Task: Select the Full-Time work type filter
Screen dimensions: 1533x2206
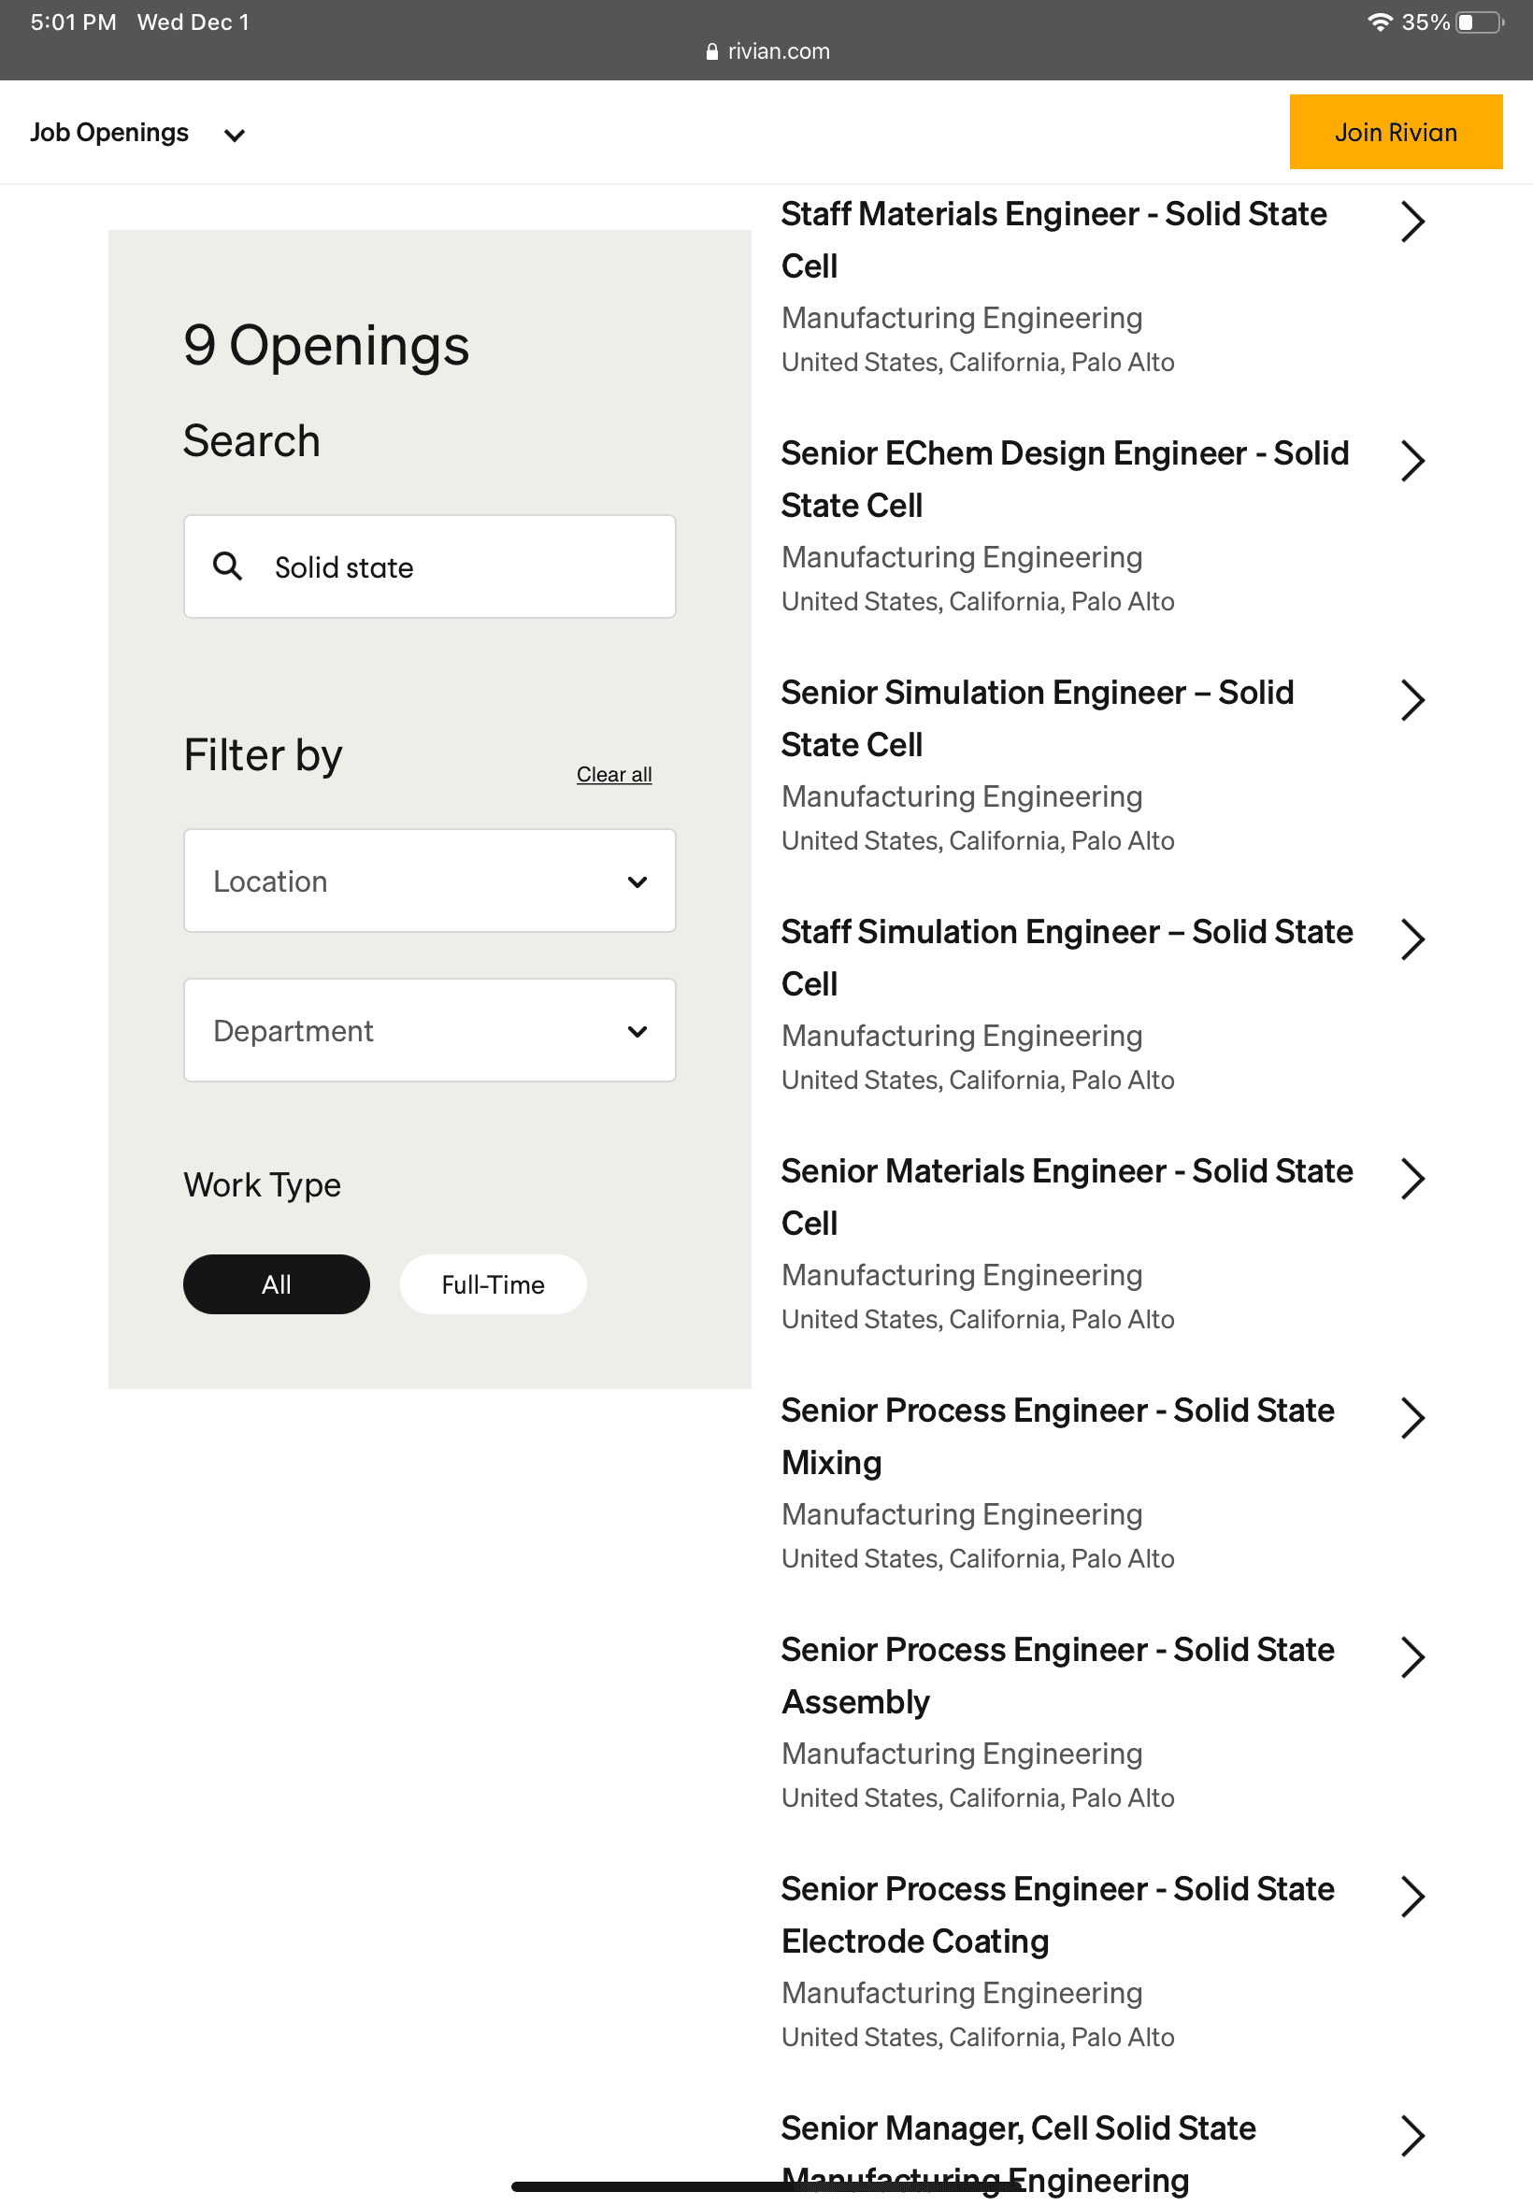Action: coord(493,1284)
